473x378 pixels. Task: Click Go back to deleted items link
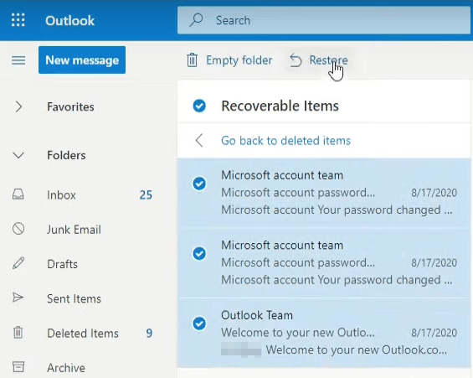pyautogui.click(x=285, y=141)
